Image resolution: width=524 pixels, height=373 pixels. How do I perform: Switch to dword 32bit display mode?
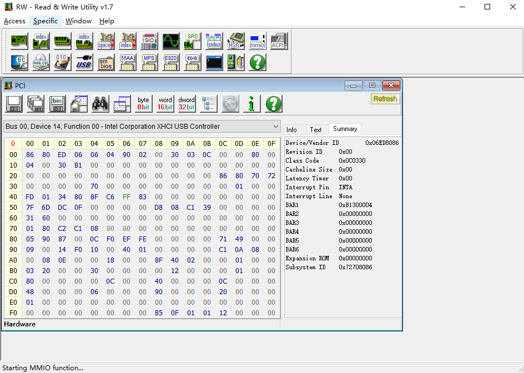click(x=187, y=104)
